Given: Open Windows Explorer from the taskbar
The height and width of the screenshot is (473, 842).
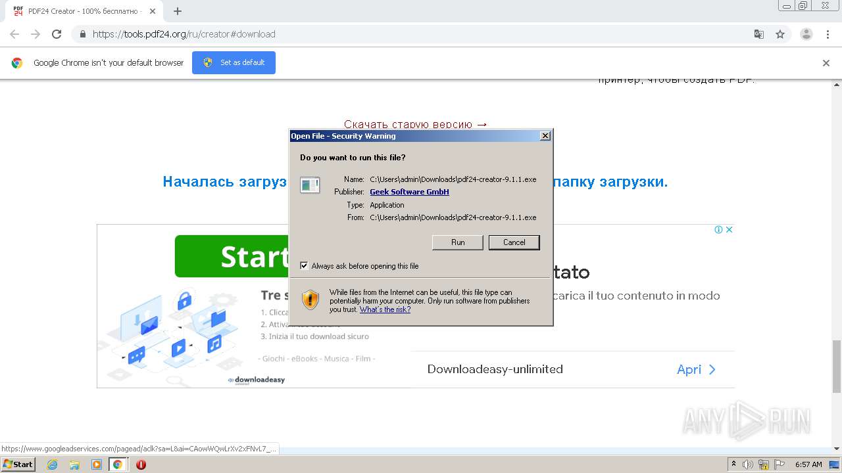Looking at the screenshot, I should click(74, 464).
